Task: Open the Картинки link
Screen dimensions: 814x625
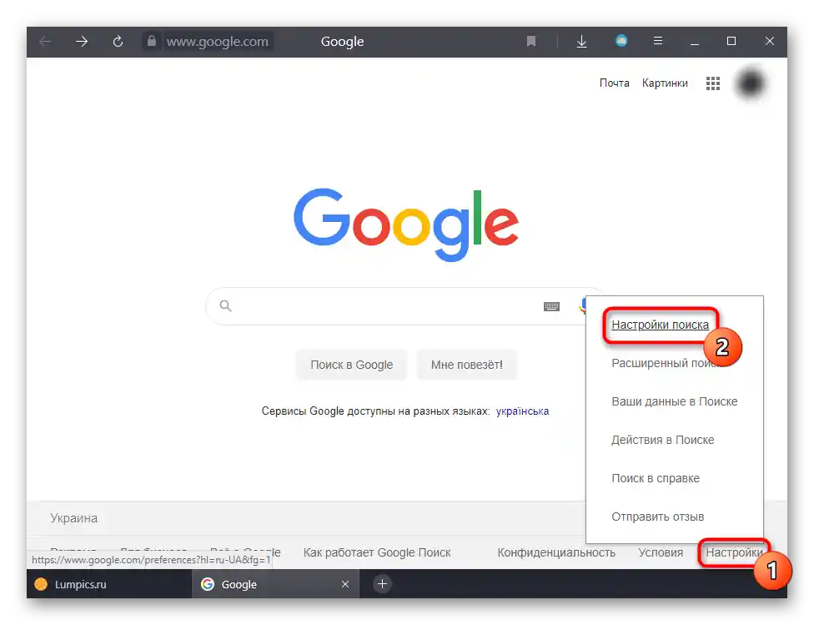Action: [665, 83]
